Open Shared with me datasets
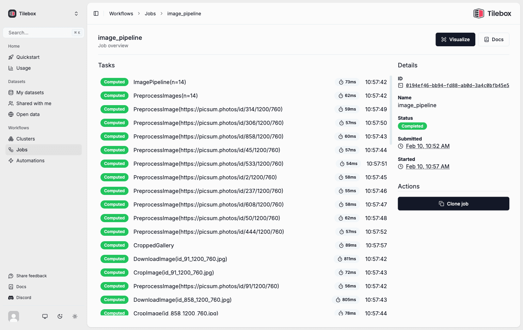 pos(44,103)
